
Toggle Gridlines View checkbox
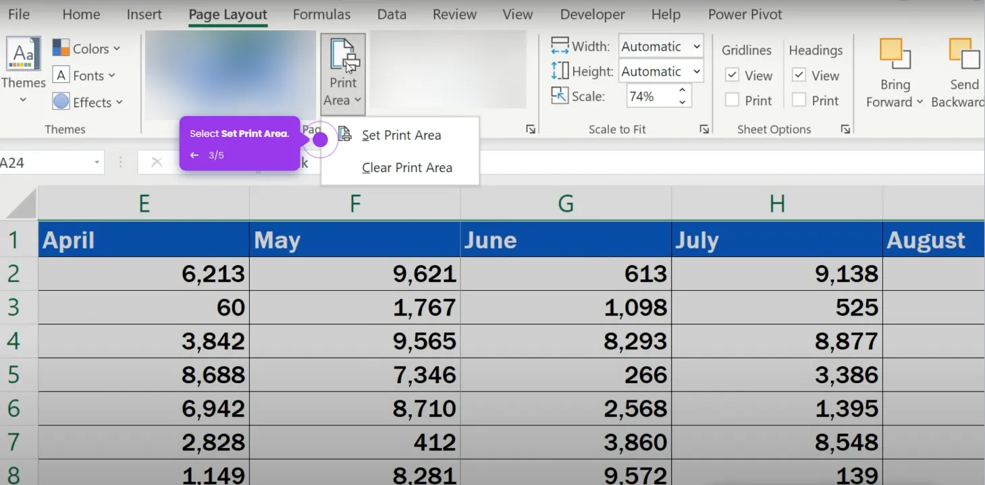[732, 76]
